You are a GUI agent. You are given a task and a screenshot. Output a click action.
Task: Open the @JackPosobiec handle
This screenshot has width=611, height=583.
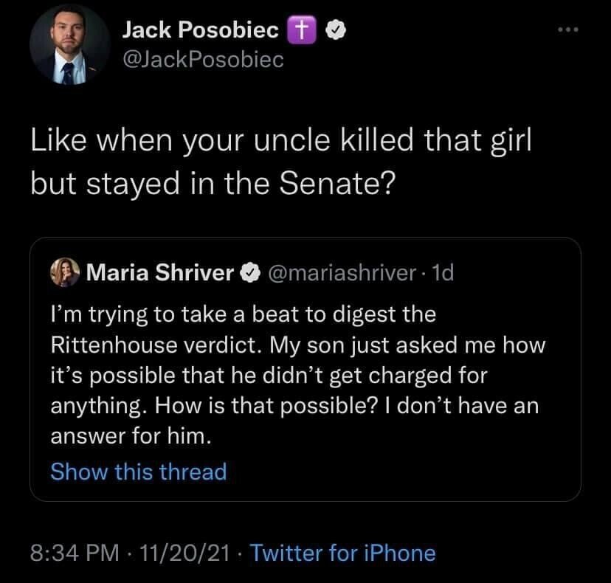[x=201, y=60]
